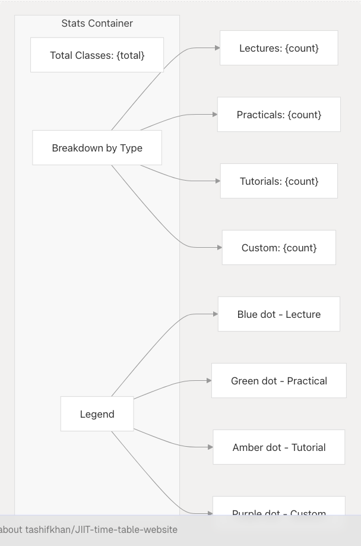Select the Amber dot - Tutorial node
Viewport: 361px width, 546px height.
point(278,447)
